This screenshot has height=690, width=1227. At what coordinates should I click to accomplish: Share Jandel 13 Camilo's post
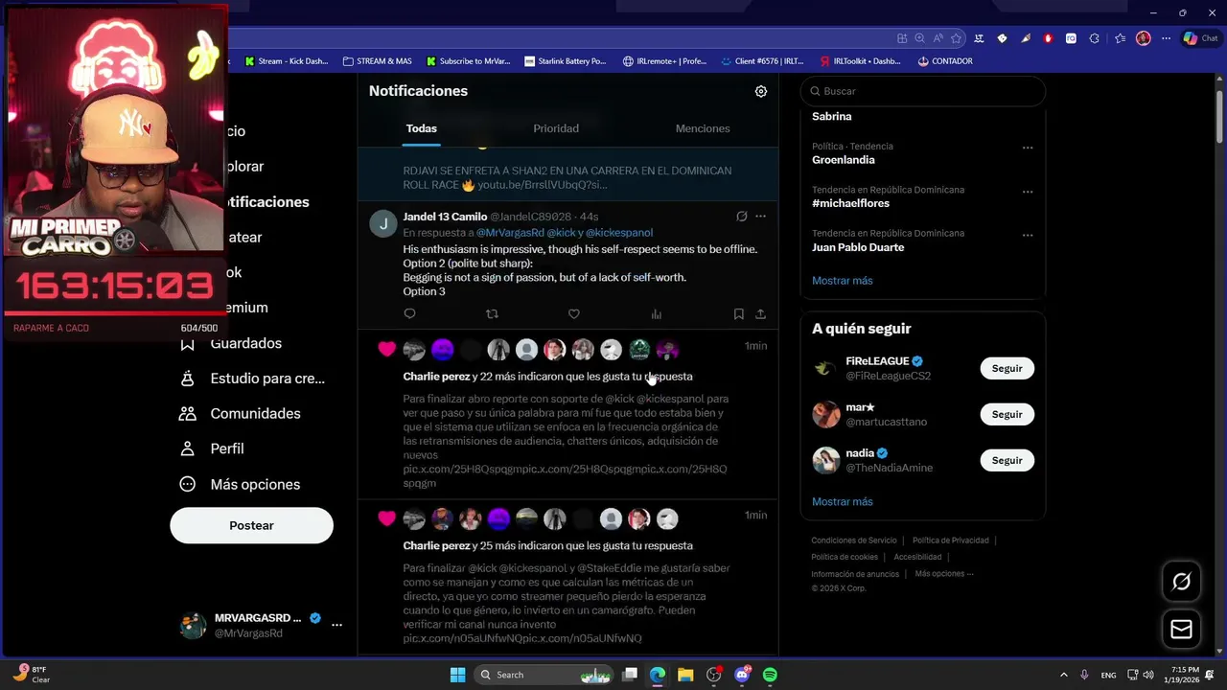[x=760, y=314]
